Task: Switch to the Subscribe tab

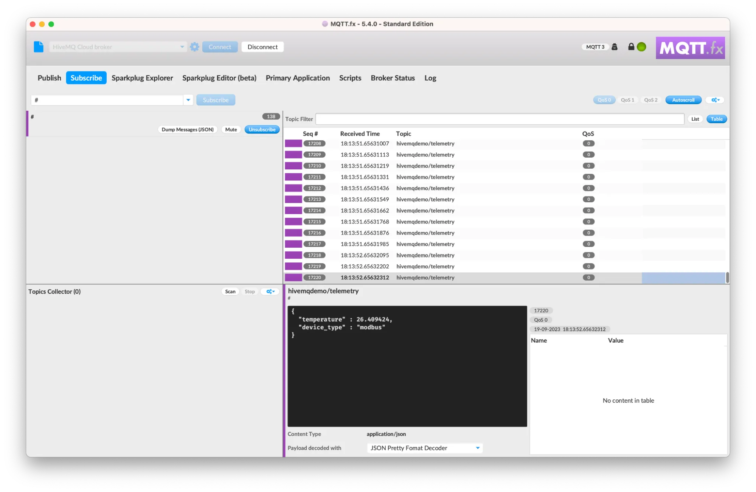Action: pos(86,78)
